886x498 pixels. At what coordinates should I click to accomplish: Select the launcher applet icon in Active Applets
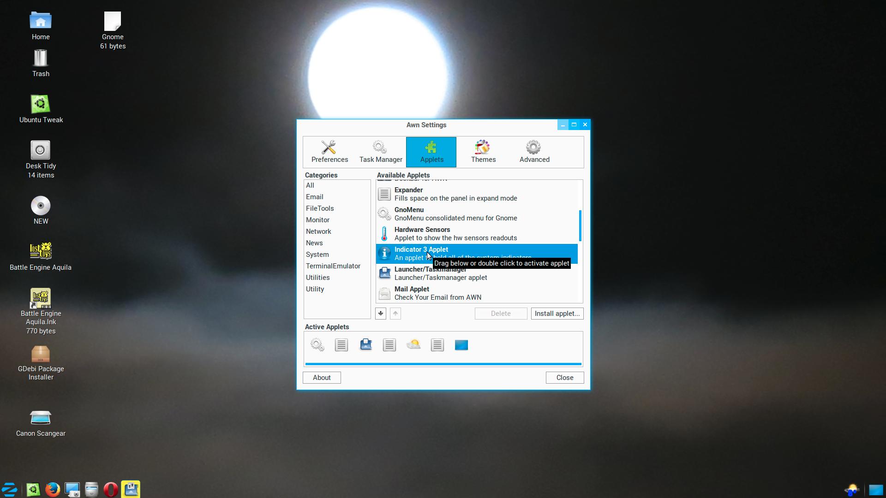[x=366, y=345]
